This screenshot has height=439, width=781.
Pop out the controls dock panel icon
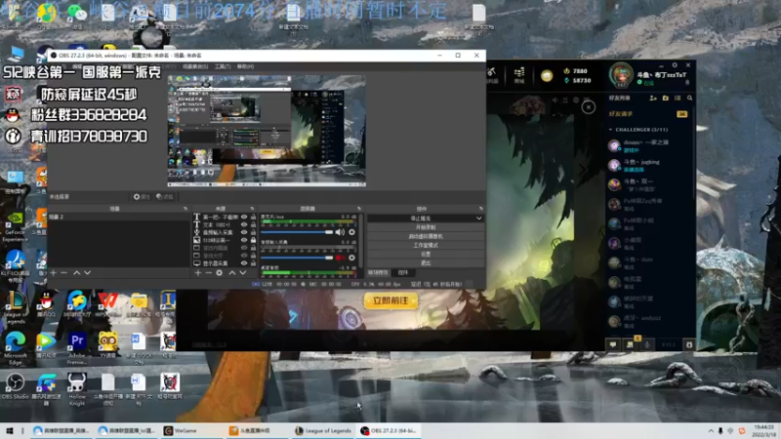(x=481, y=209)
